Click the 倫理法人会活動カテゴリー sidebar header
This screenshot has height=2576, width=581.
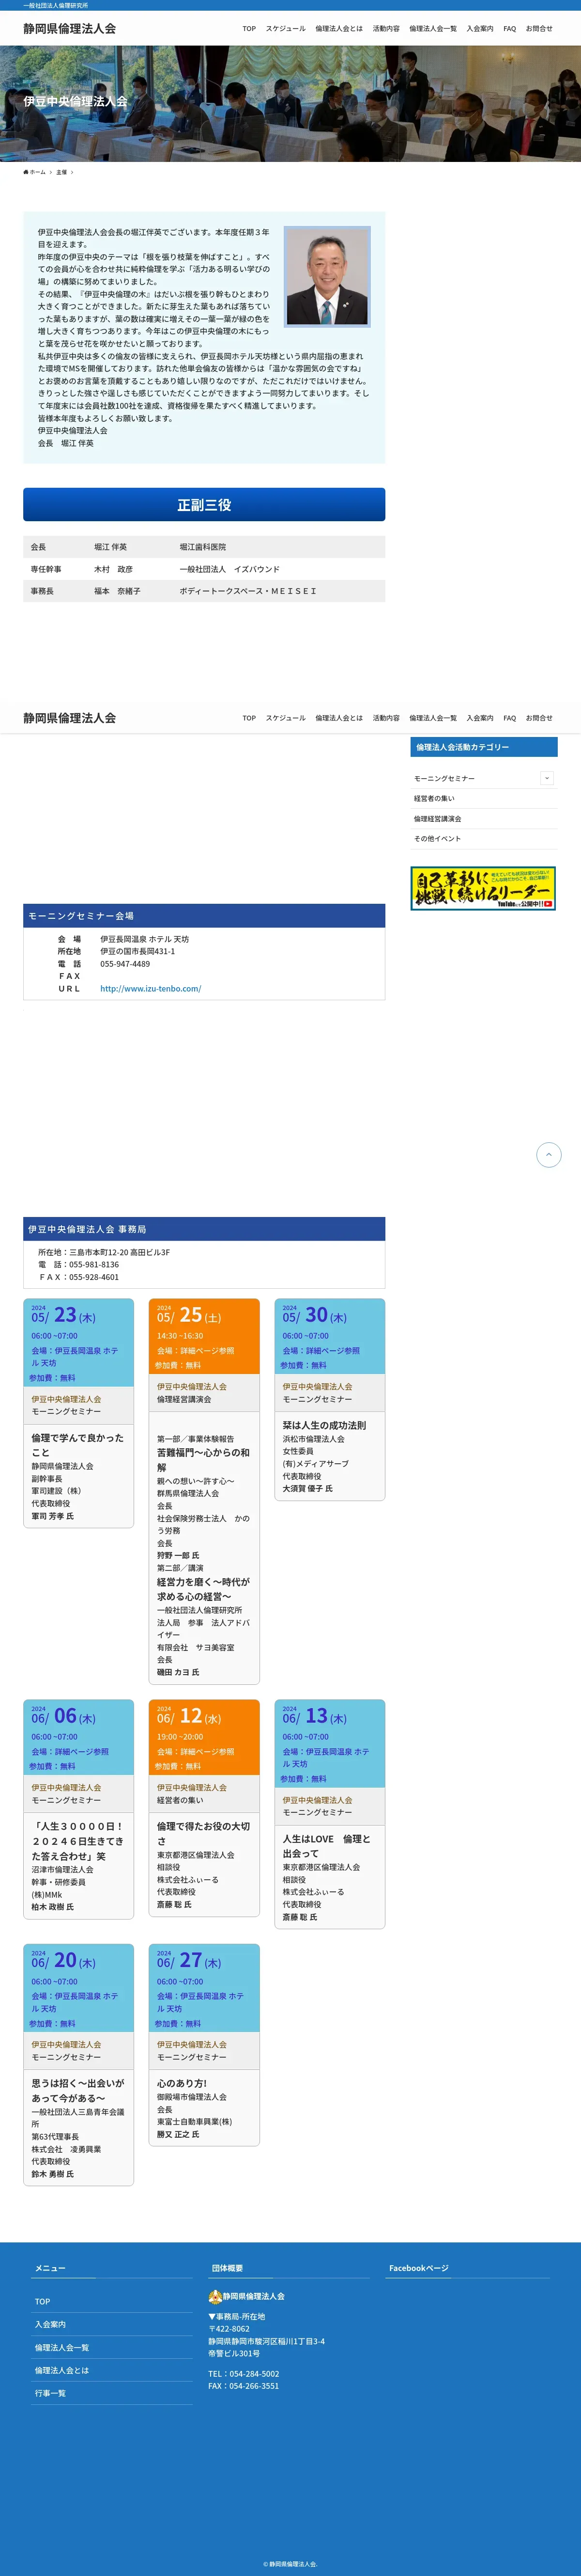click(483, 747)
